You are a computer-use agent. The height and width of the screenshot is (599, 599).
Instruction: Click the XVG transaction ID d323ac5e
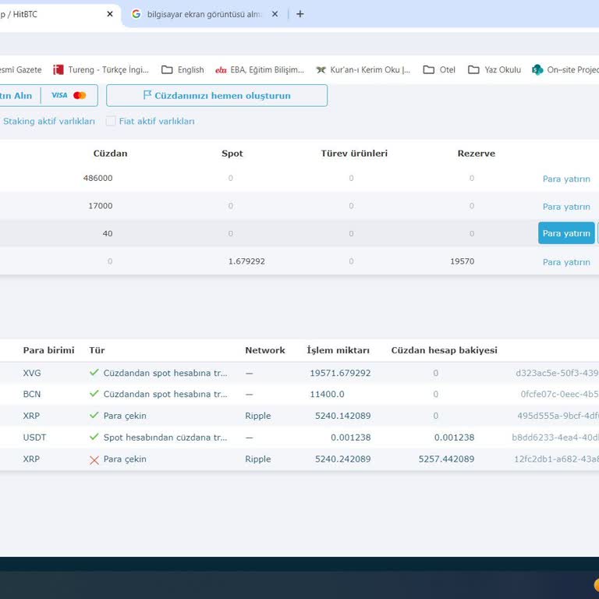coord(557,373)
